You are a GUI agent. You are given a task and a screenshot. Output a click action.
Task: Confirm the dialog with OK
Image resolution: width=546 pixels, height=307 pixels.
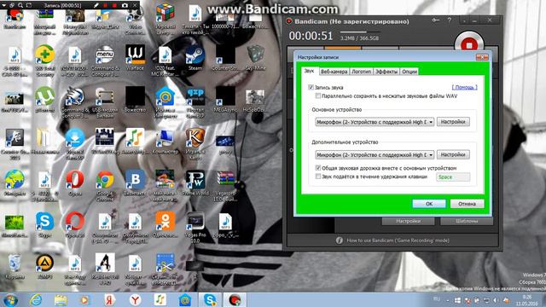click(429, 204)
